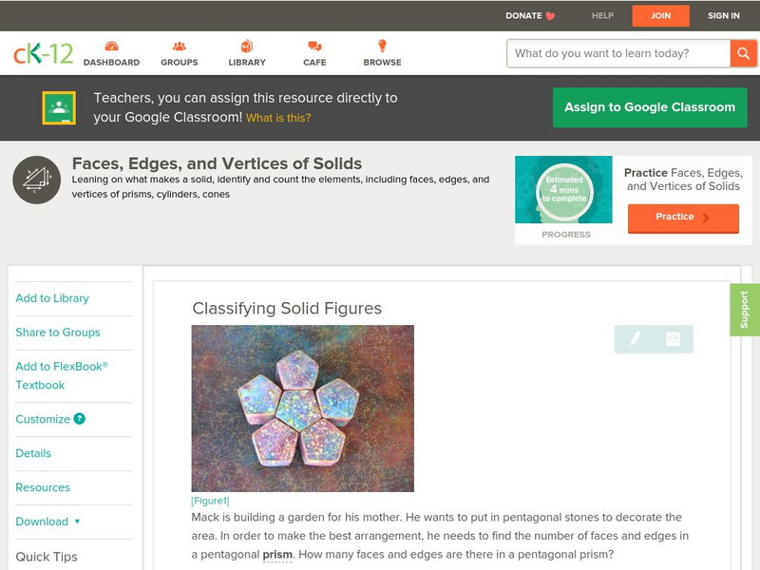The width and height of the screenshot is (760, 570).
Task: Open the Help menu item
Action: (x=602, y=15)
